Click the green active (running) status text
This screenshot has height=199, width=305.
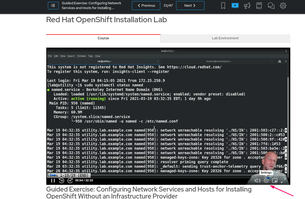point(88,99)
